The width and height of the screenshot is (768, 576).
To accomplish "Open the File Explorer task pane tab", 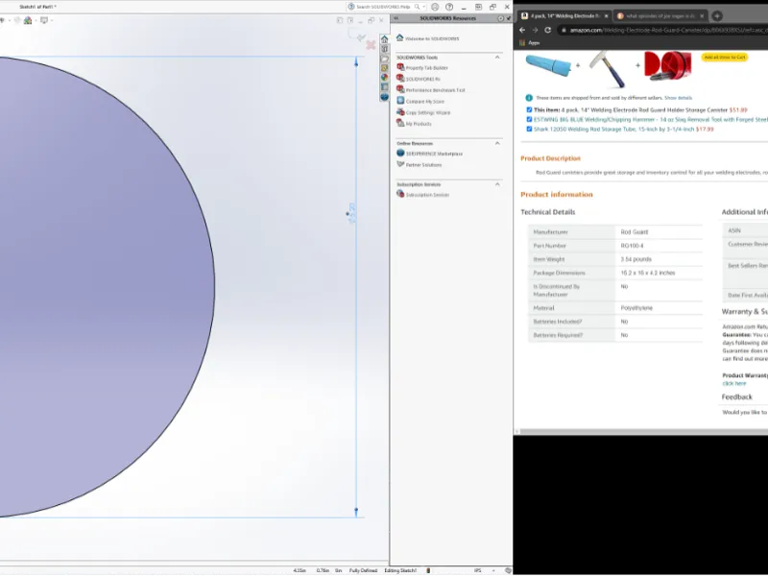I will tap(385, 59).
